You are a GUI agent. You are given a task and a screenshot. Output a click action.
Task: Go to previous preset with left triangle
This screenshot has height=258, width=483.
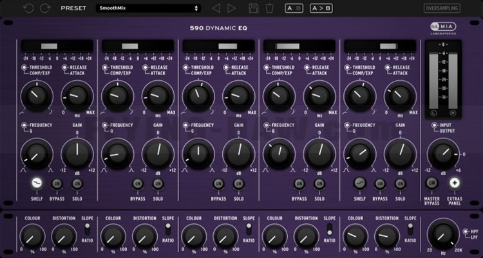click(x=216, y=8)
